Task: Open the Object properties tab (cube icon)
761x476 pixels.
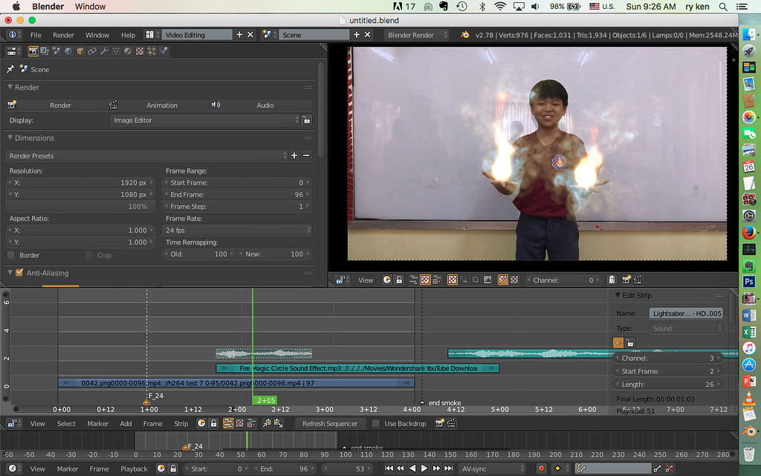Action: tap(80, 51)
